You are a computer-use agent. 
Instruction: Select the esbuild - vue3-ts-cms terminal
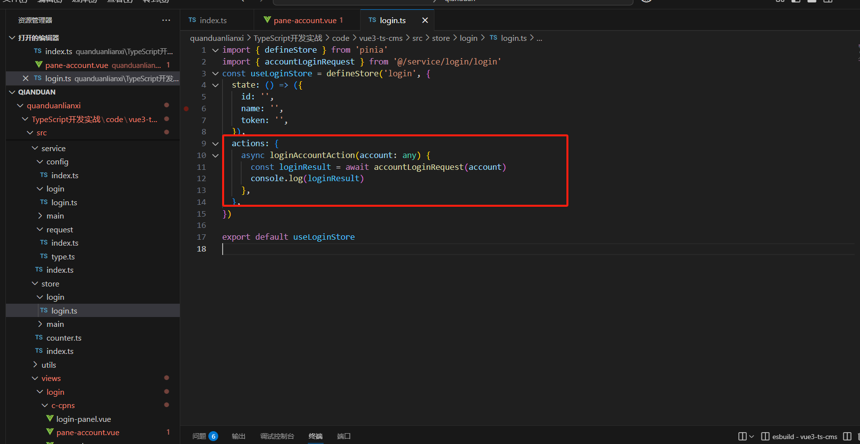click(804, 437)
